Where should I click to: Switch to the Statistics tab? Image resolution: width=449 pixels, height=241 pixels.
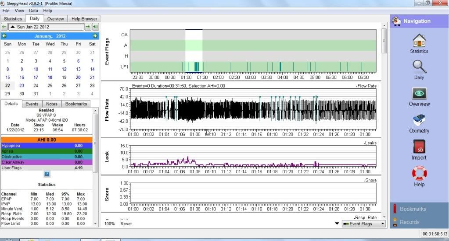(13, 19)
